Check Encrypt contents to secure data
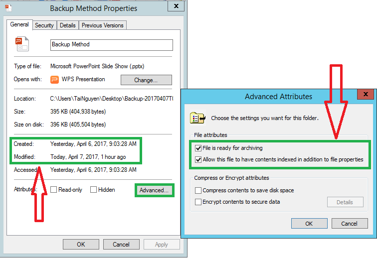Image resolution: width=377 pixels, height=258 pixels. coord(198,202)
